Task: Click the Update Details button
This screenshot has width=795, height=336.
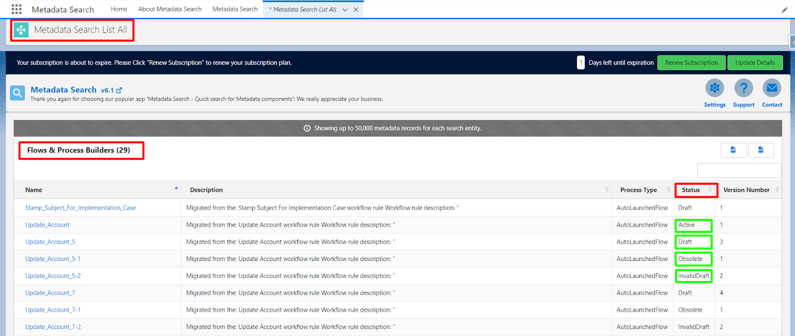Action: [755, 63]
